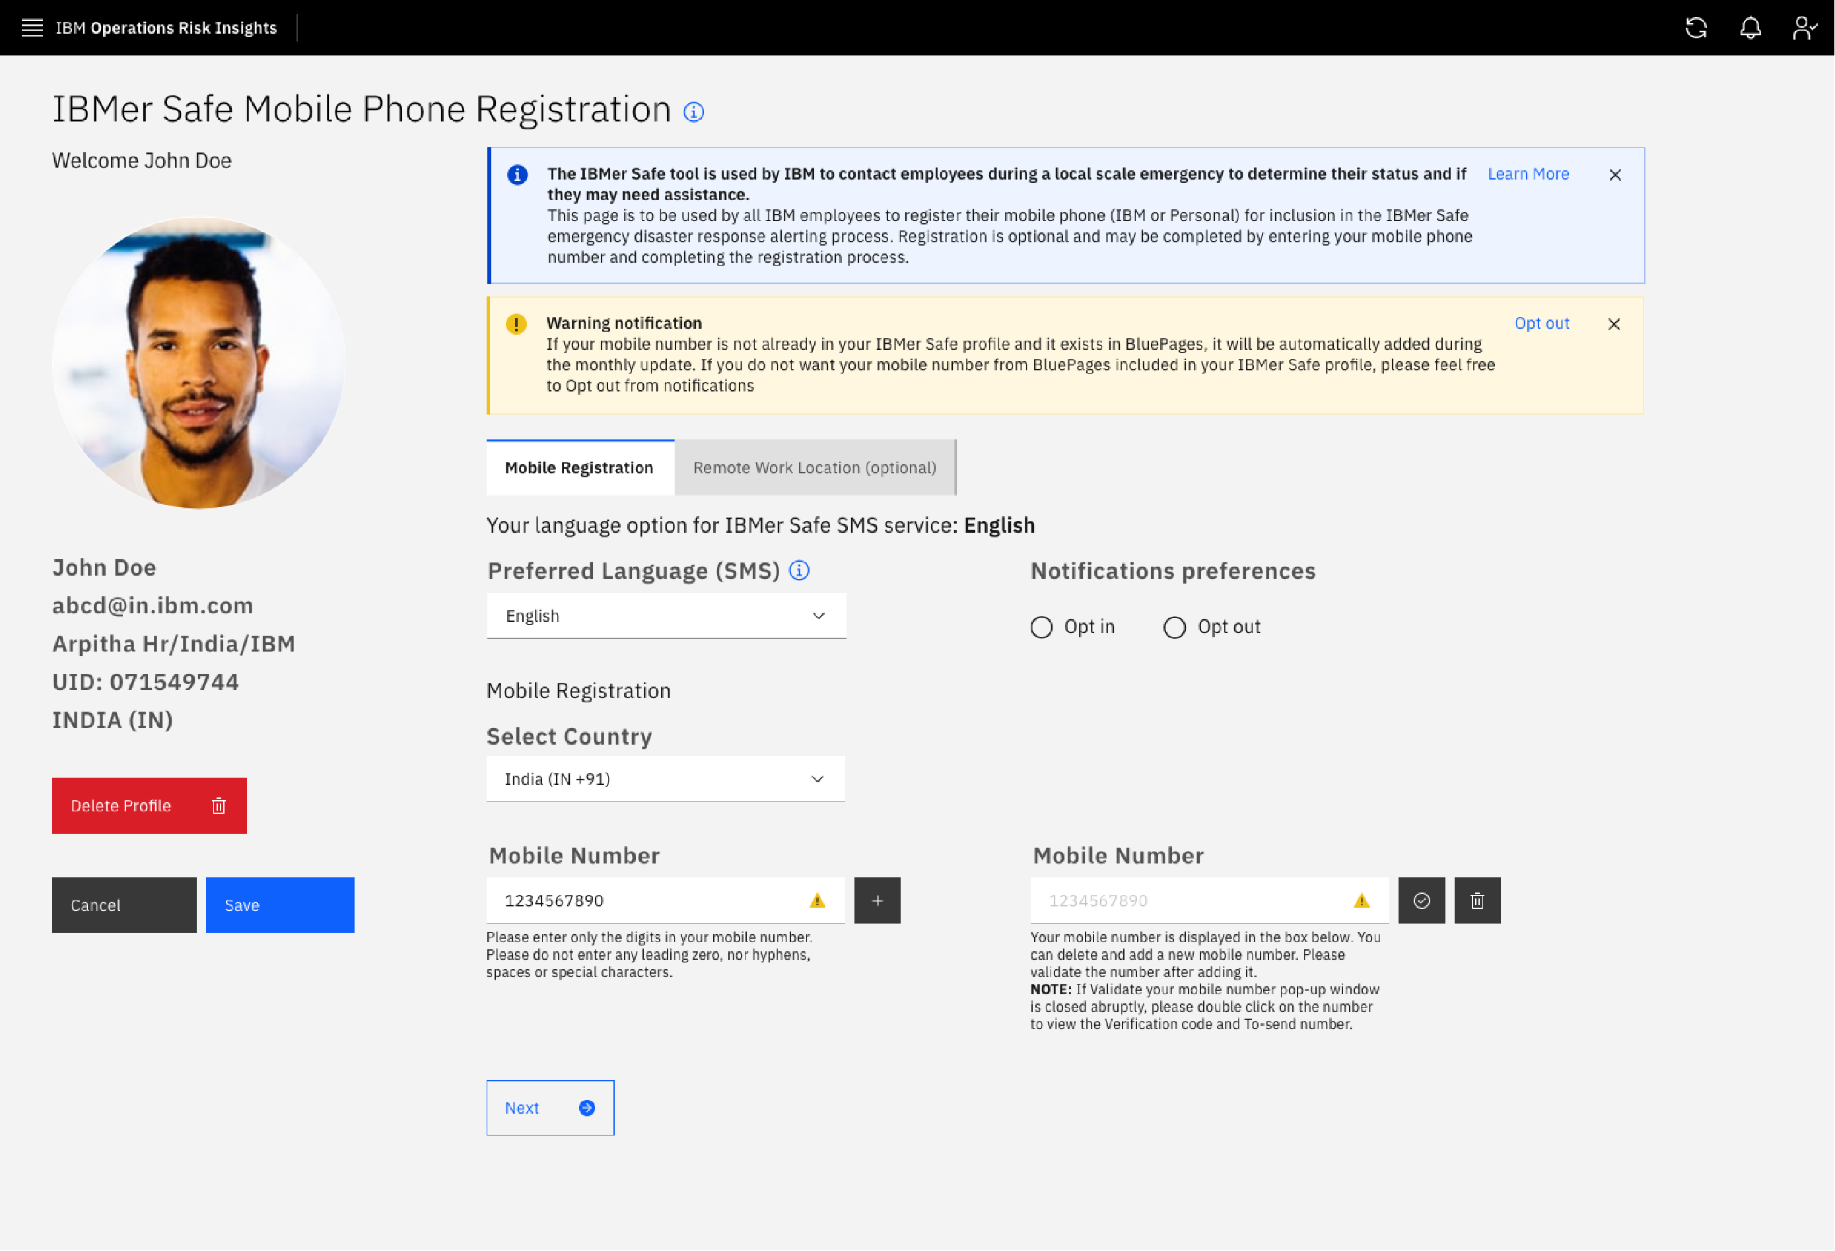Click the Mobile Number input field

[x=648, y=900]
